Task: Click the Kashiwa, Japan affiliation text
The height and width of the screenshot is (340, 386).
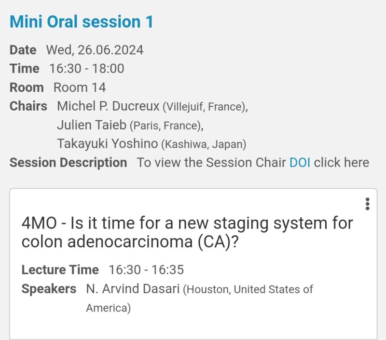Action: [x=204, y=144]
